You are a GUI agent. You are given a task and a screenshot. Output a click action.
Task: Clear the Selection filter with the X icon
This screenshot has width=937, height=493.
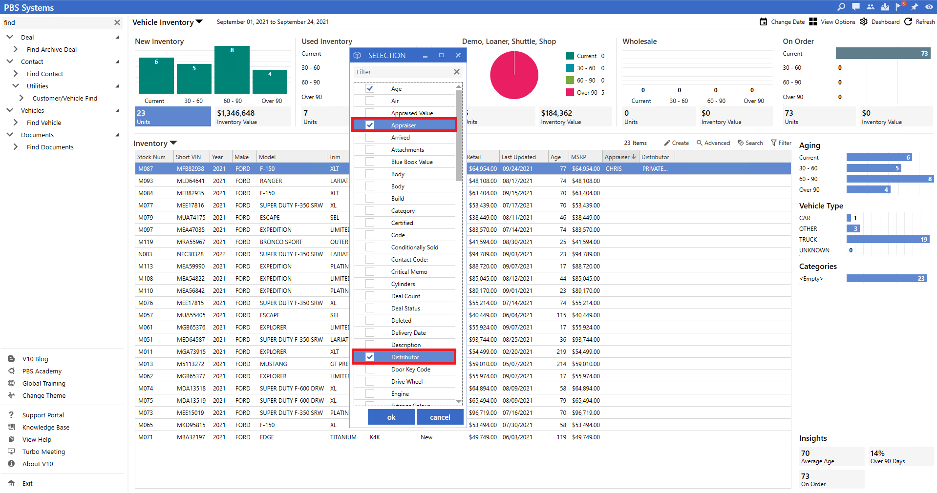(457, 72)
